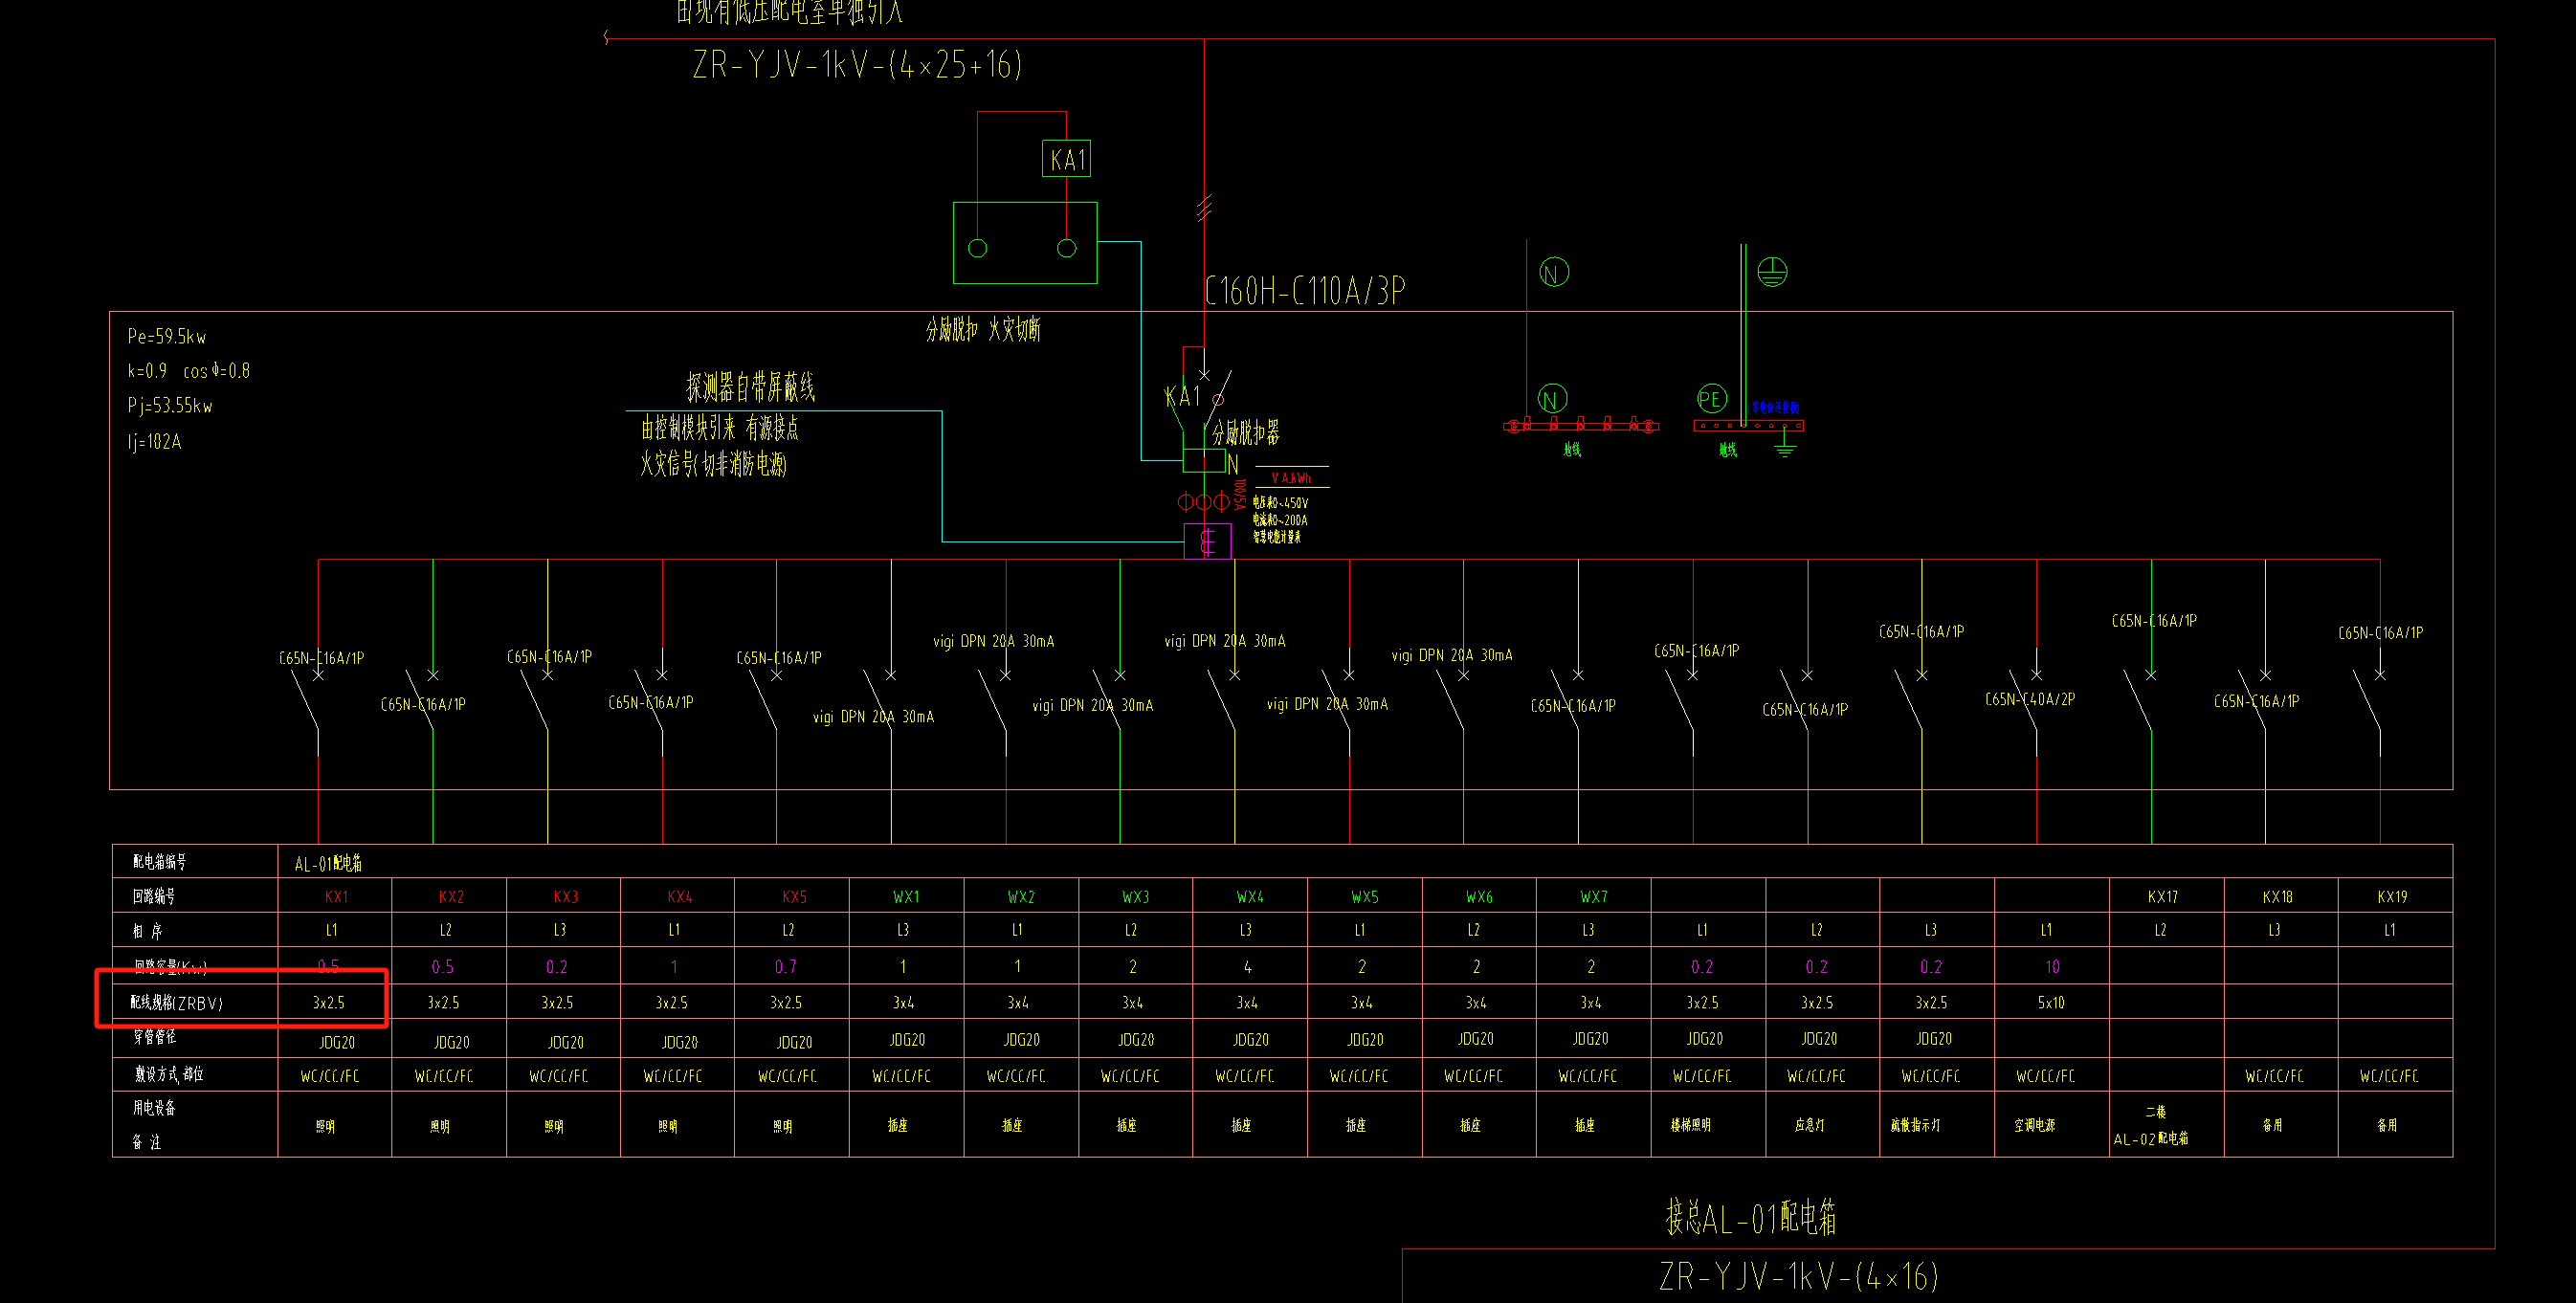Click the magenta 10 capacity value
This screenshot has width=2576, height=1303.
(x=2052, y=967)
